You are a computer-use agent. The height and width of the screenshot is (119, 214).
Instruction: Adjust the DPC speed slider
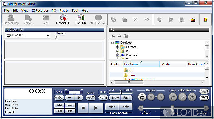[121, 92]
